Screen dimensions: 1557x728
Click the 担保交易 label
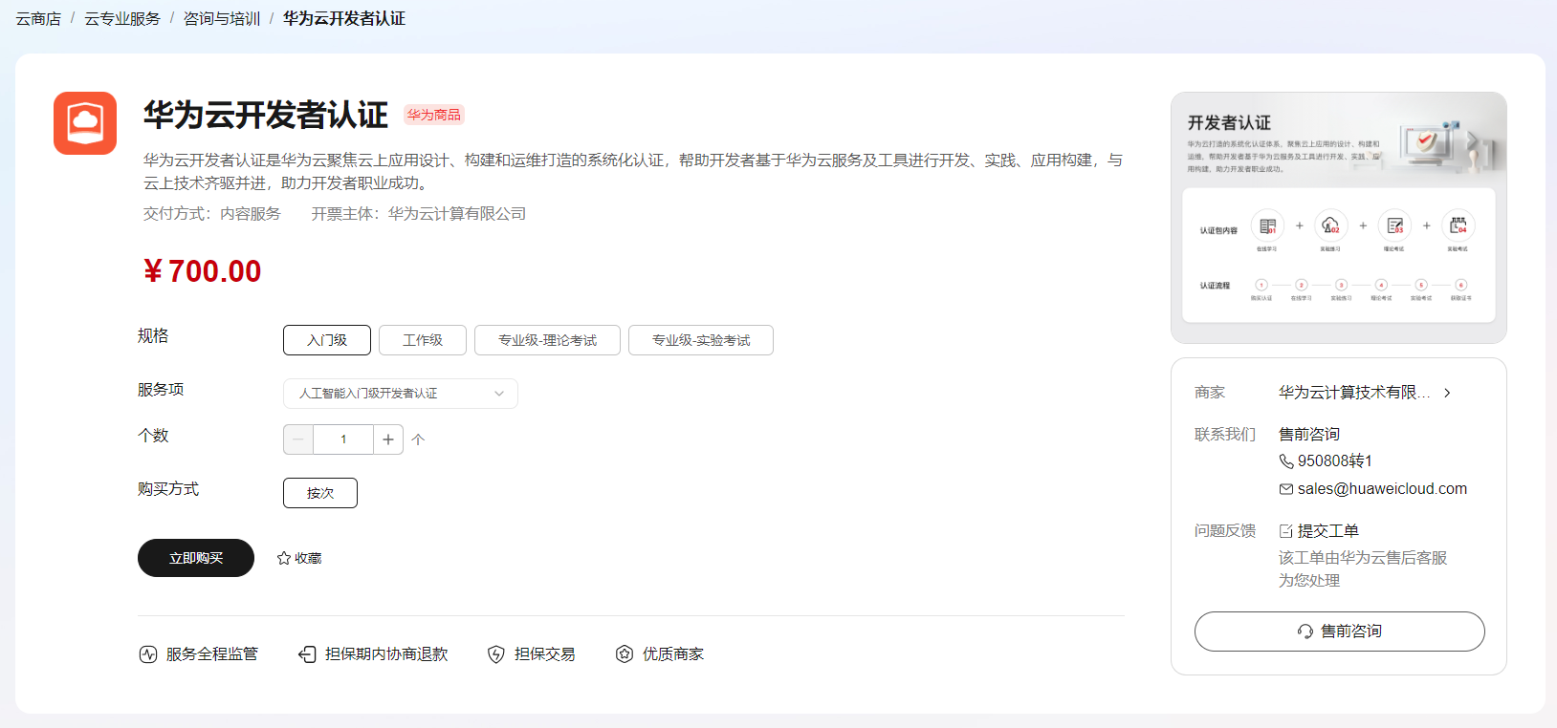[545, 654]
